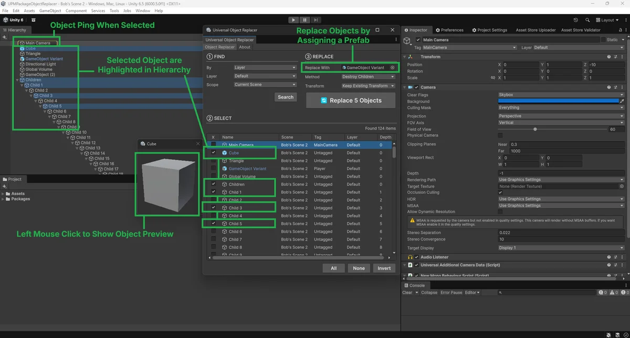Open the Projection dropdown showing Perspective
Screen dimensions: 630x338
(561, 116)
